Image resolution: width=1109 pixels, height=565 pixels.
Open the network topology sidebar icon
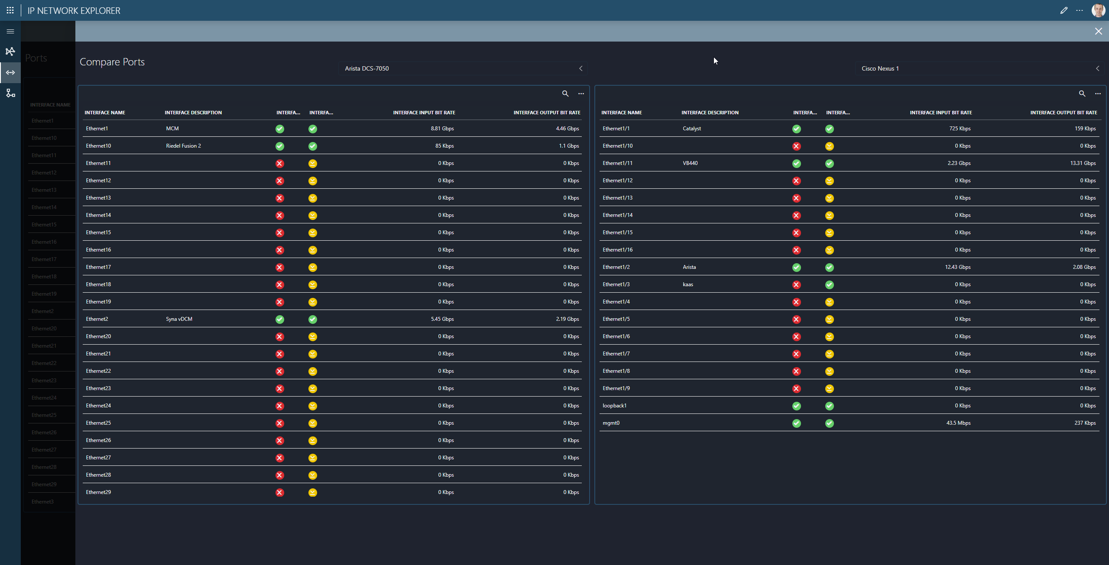10,52
